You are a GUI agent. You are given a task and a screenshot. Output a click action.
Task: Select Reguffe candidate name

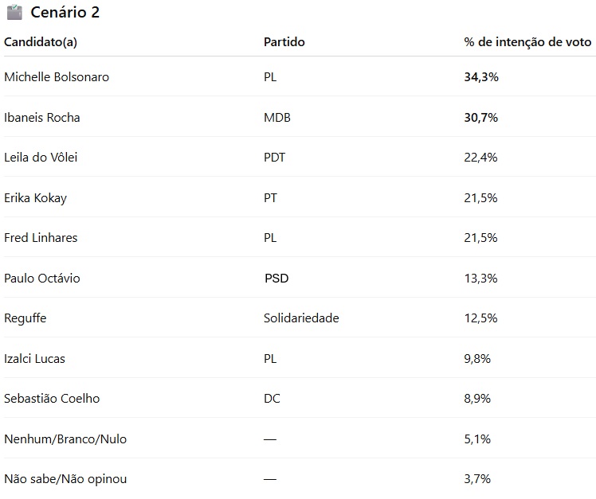pos(25,318)
